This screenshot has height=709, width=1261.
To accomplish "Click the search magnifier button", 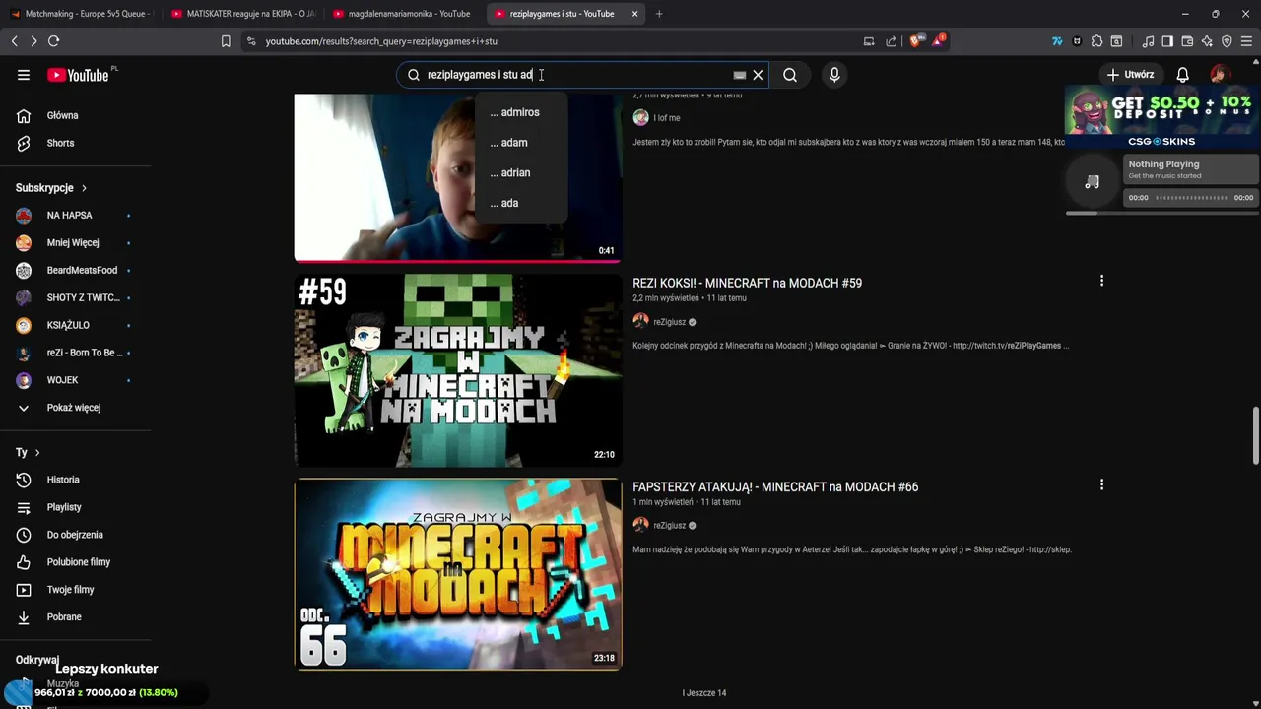I will point(790,75).
